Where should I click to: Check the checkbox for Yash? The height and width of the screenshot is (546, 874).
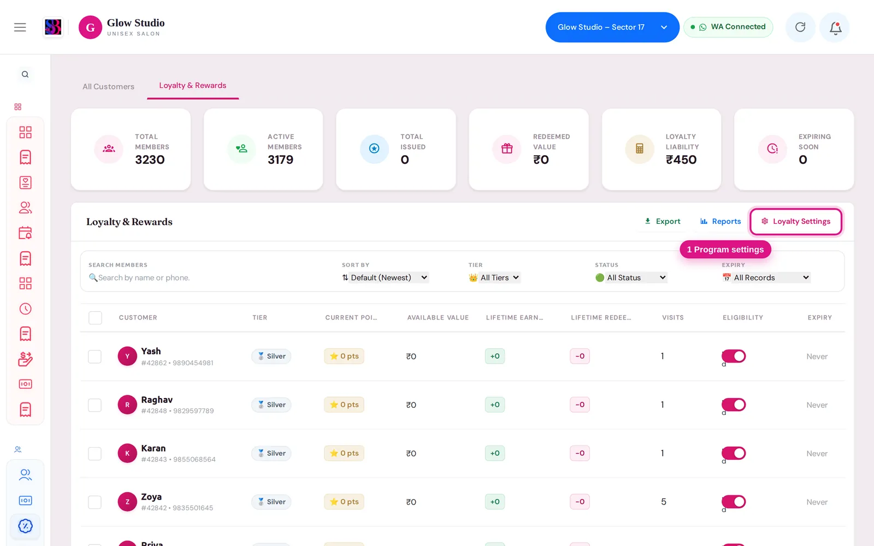(95, 357)
